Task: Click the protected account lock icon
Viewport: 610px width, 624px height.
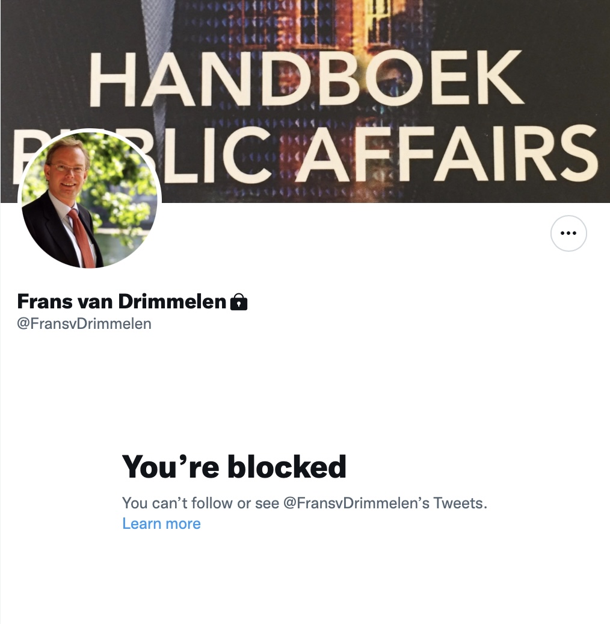Action: (239, 302)
